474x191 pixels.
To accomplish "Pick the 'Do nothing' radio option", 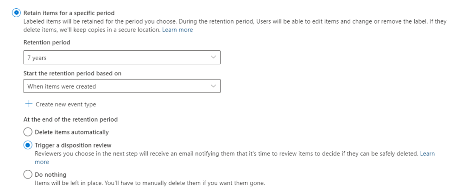I will [28, 175].
